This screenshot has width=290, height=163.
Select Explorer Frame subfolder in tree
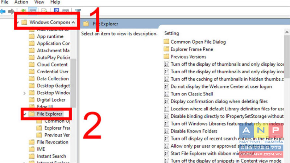click(x=57, y=128)
